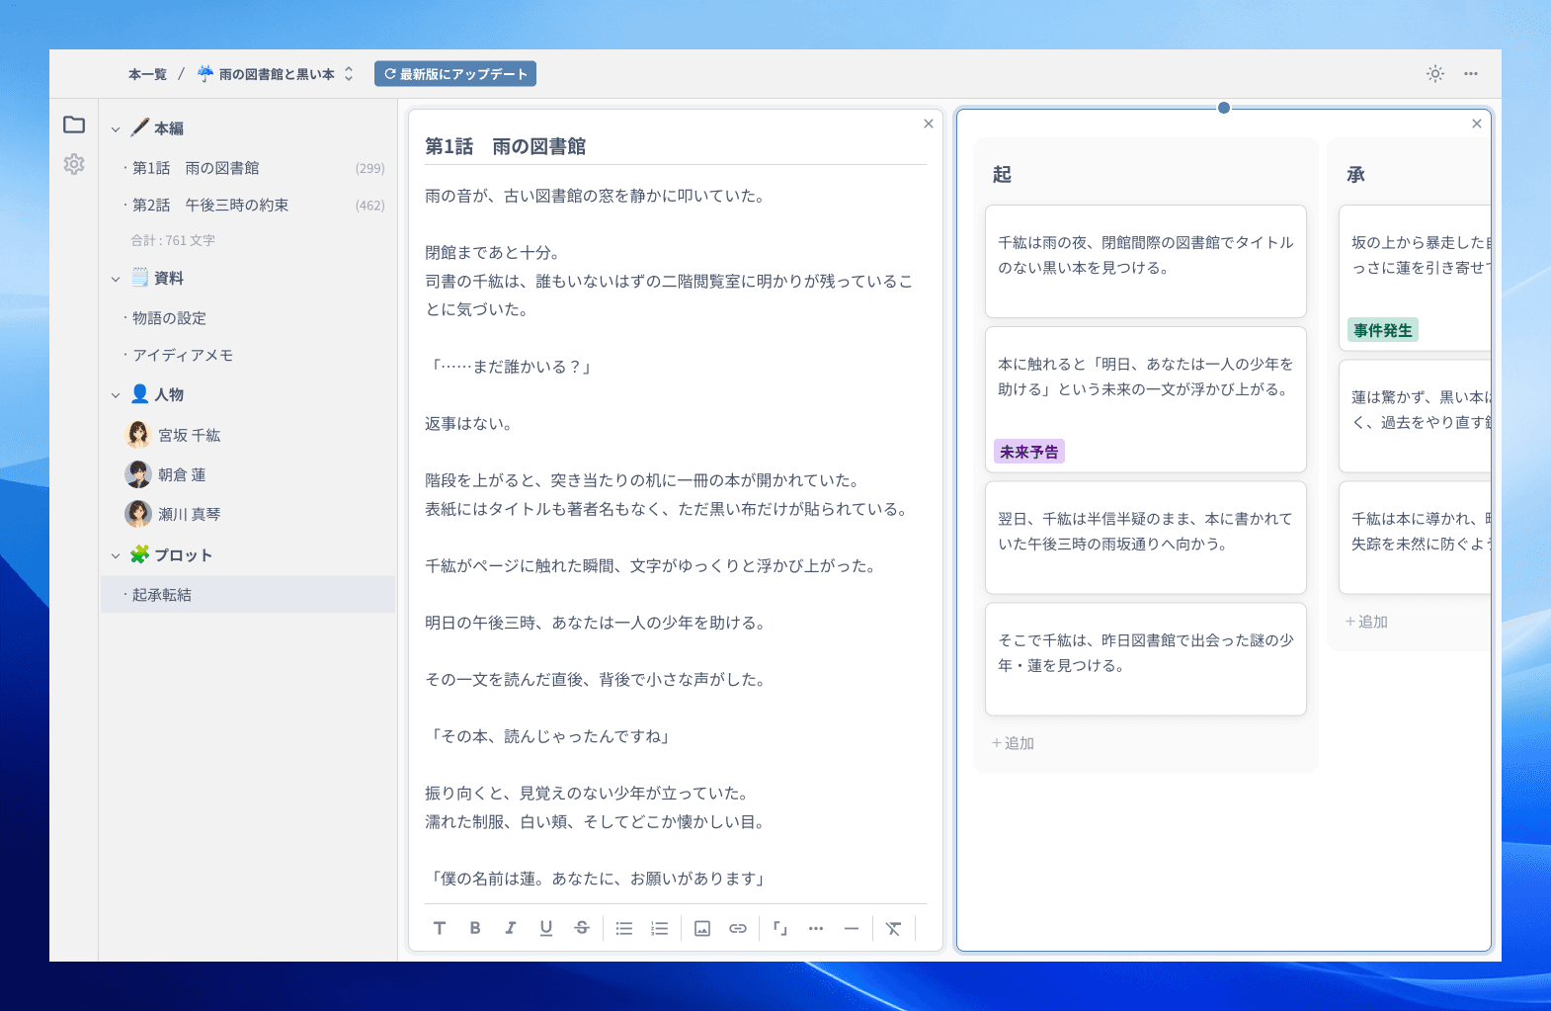Screen dimensions: 1551x1011
Task: Toggle strikethrough formatting in editor toolbar
Action: [582, 928]
